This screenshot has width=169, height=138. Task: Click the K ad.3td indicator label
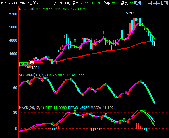click(x=27, y=9)
